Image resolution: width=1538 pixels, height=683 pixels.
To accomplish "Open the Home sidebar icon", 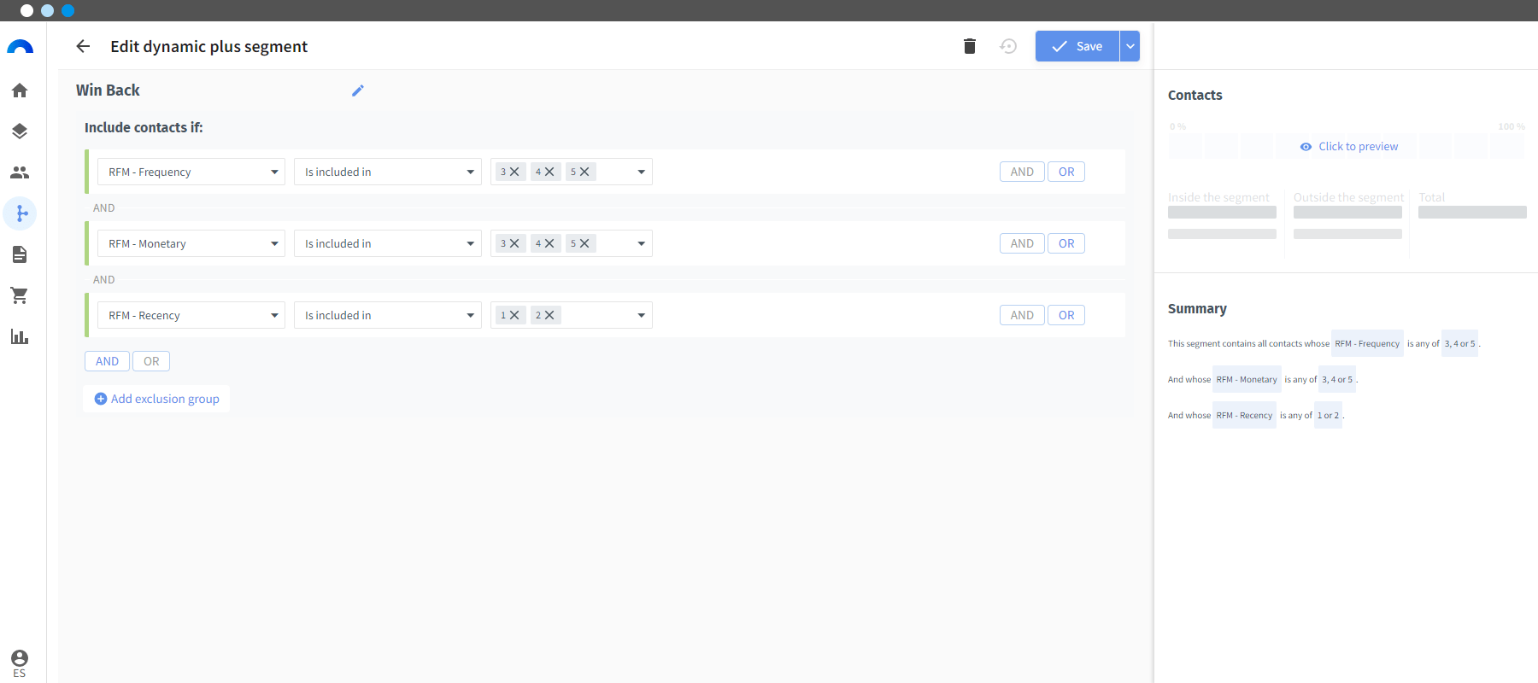I will tap(20, 90).
